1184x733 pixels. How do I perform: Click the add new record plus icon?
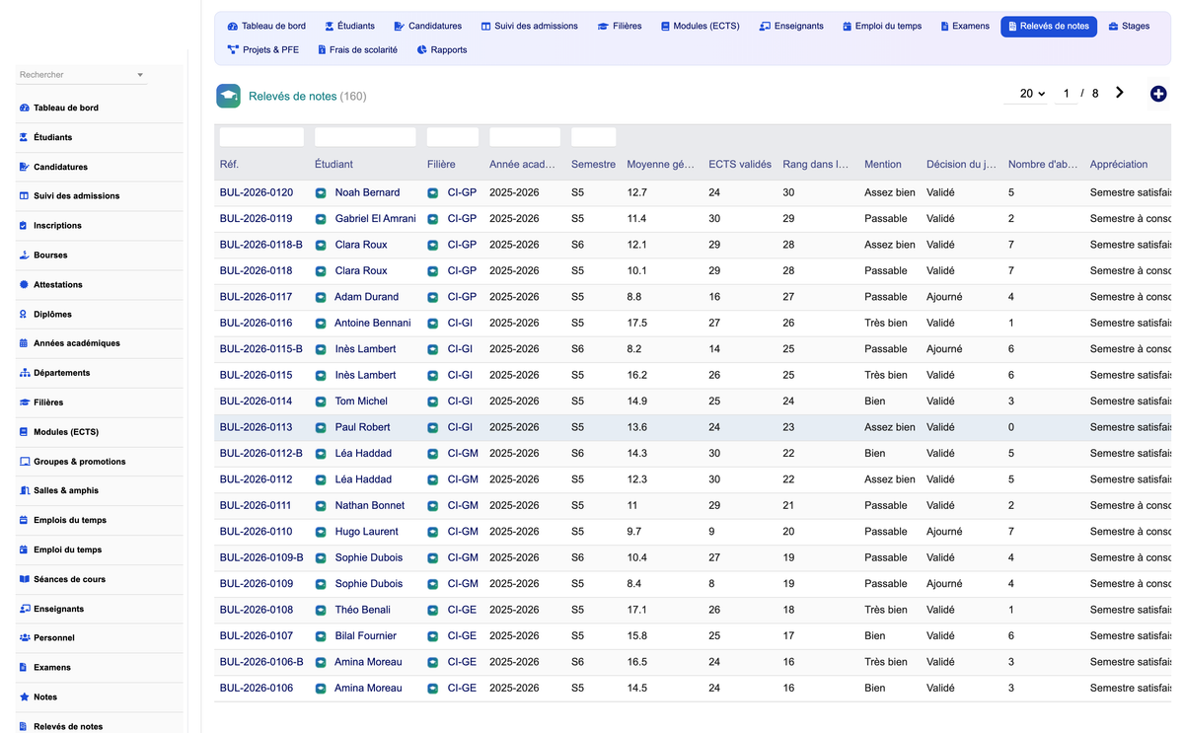pyautogui.click(x=1158, y=94)
